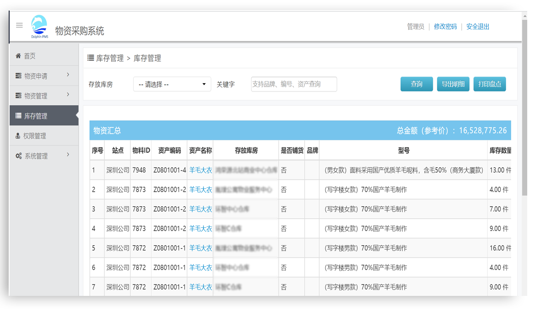535x311 pixels.
Task: Click the hamburger menu icon
Action: tap(19, 25)
